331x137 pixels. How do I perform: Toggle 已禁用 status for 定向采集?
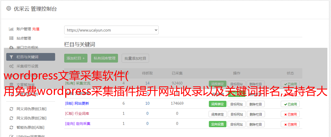click(290, 124)
